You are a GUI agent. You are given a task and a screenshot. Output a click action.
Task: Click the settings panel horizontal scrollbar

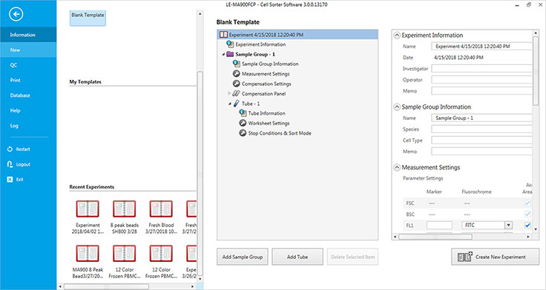[x=435, y=237]
